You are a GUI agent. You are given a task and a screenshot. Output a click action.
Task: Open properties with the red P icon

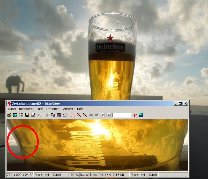pos(135,115)
